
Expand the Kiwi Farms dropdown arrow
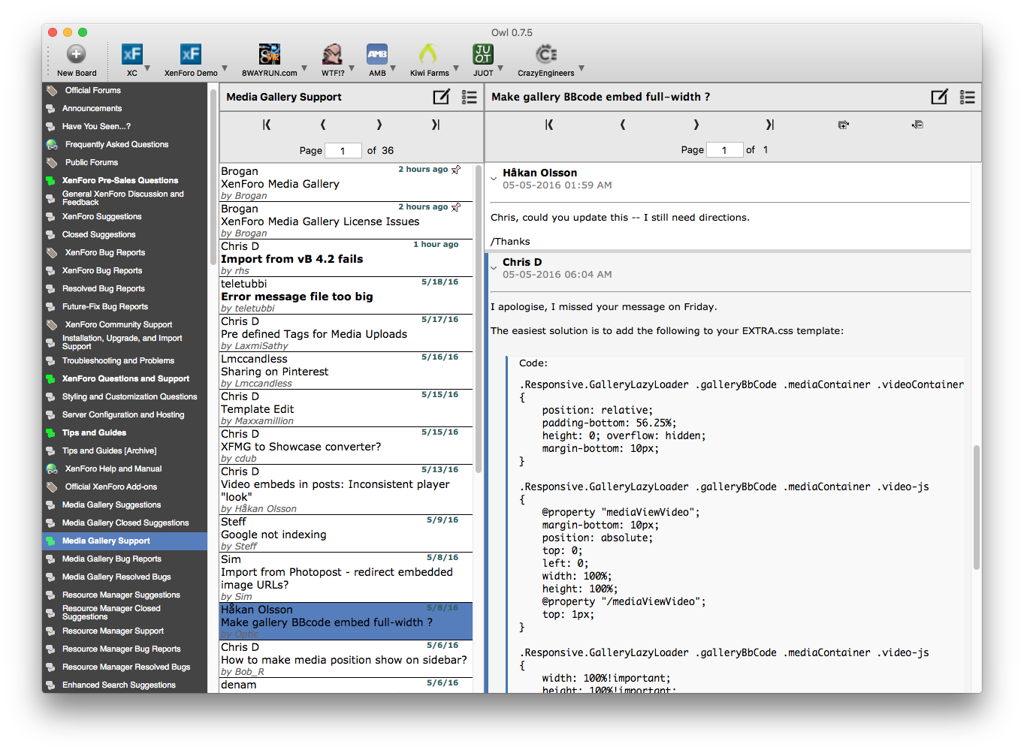coord(456,68)
